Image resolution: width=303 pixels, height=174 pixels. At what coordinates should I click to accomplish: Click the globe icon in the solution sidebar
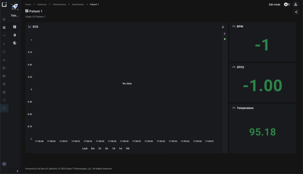[15, 43]
